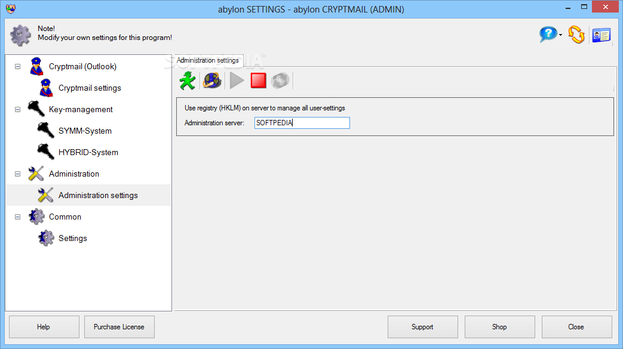Collapse the Key-management tree node
The width and height of the screenshot is (623, 349).
pyautogui.click(x=17, y=109)
